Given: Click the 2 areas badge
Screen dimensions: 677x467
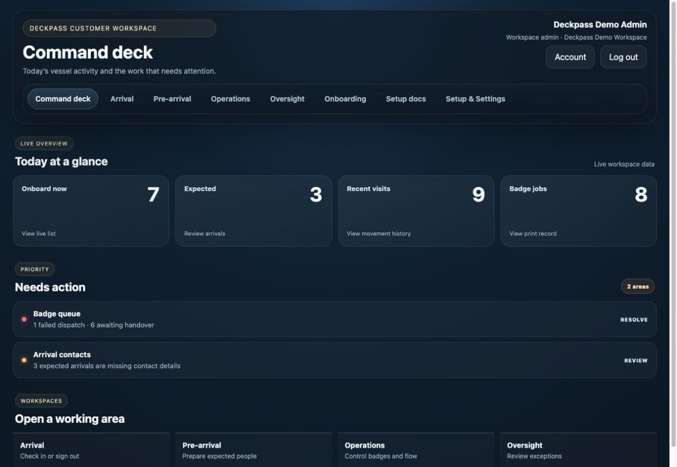Looking at the screenshot, I should (x=638, y=287).
